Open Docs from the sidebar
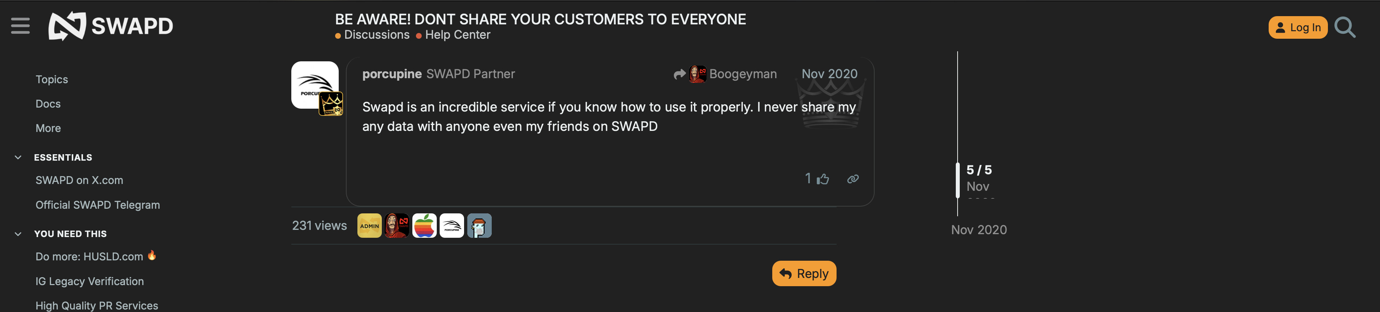1380x312 pixels. (x=48, y=104)
